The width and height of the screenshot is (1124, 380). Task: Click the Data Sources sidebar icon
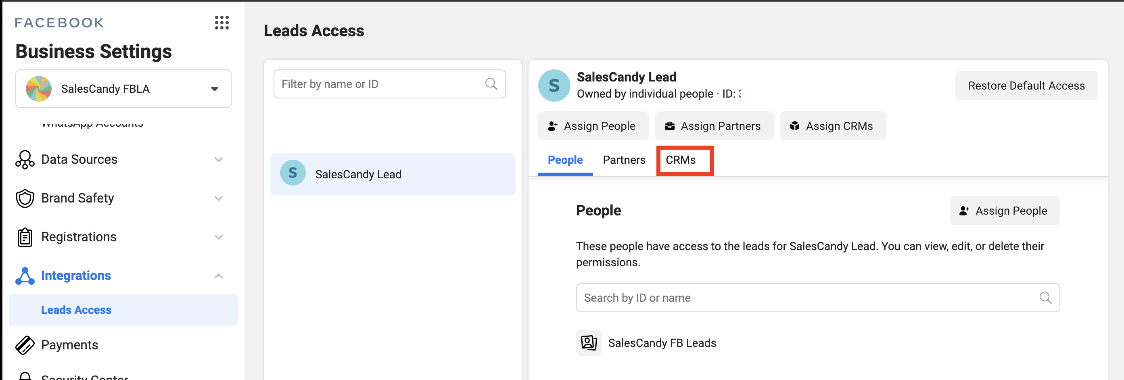(x=25, y=160)
